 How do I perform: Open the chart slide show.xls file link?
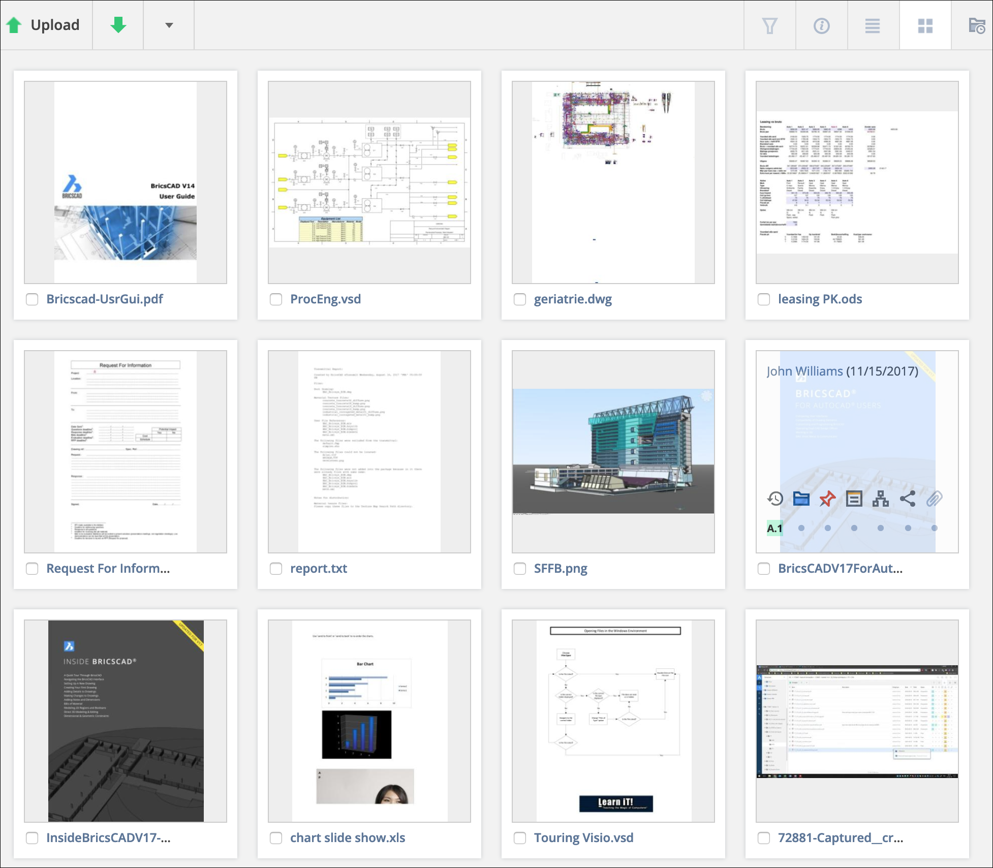pos(348,838)
